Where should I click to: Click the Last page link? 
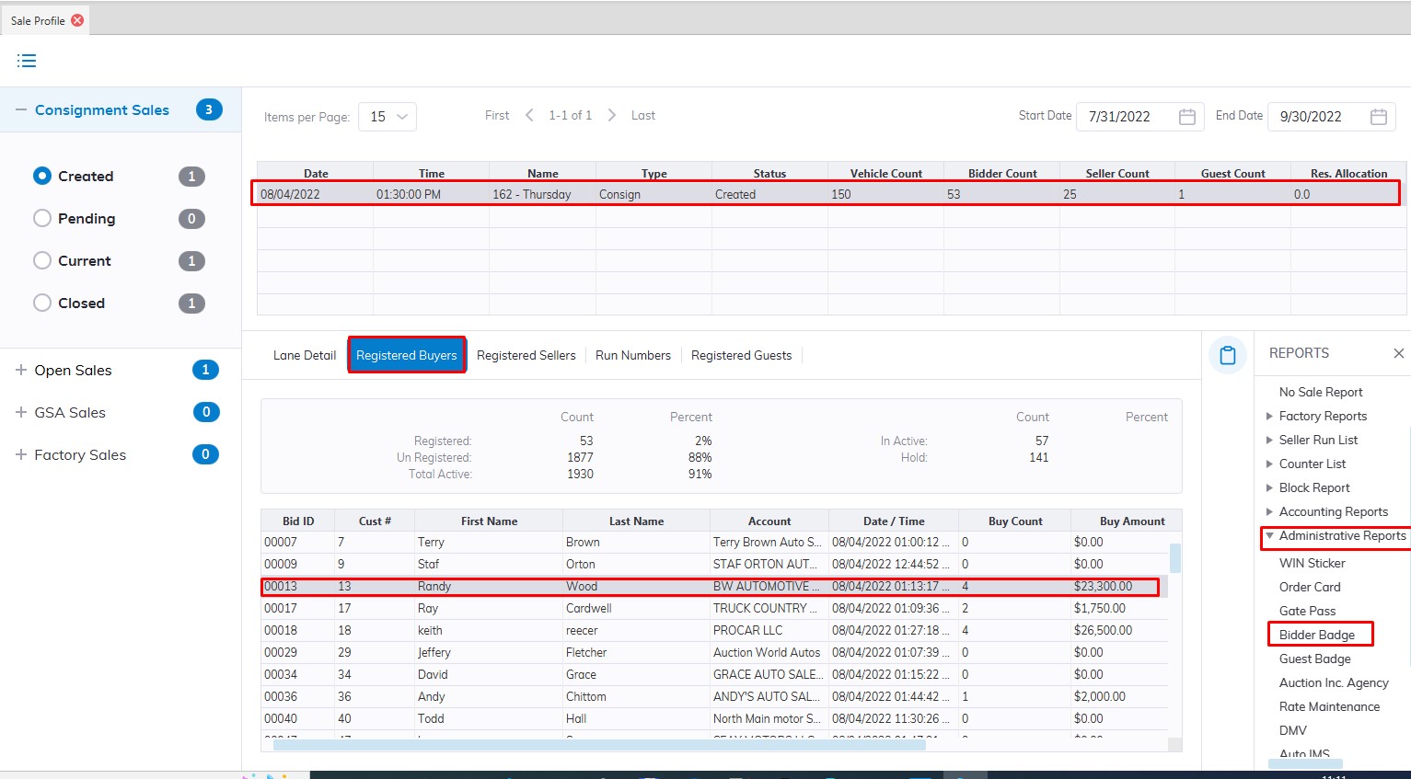[642, 115]
